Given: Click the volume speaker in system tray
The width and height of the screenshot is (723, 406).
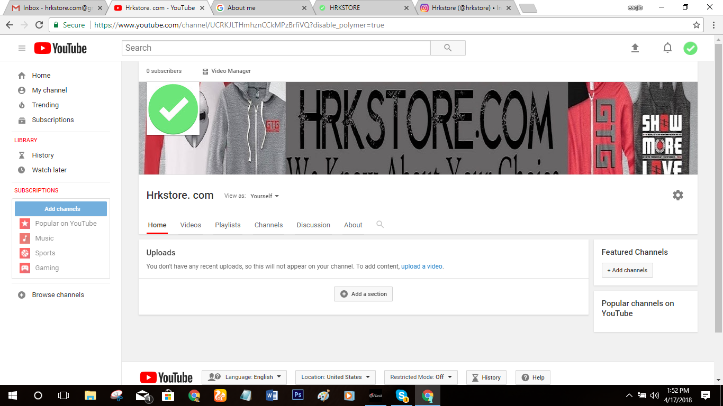Looking at the screenshot, I should pyautogui.click(x=654, y=395).
